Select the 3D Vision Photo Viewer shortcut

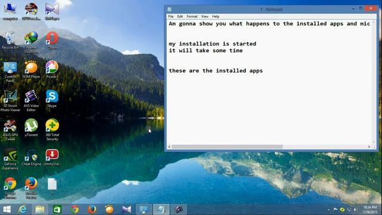(10, 101)
